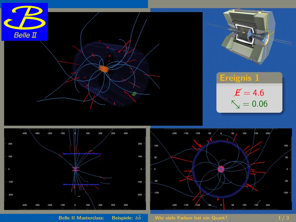The width and height of the screenshot is (296, 222).
Task: Click 'Wie viele Farben hat ein Quark?' footer
Action: (x=191, y=218)
